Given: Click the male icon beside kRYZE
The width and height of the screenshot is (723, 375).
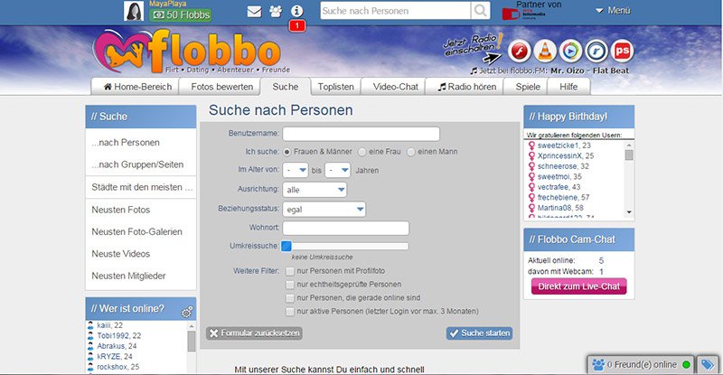Looking at the screenshot, I should [90, 357].
